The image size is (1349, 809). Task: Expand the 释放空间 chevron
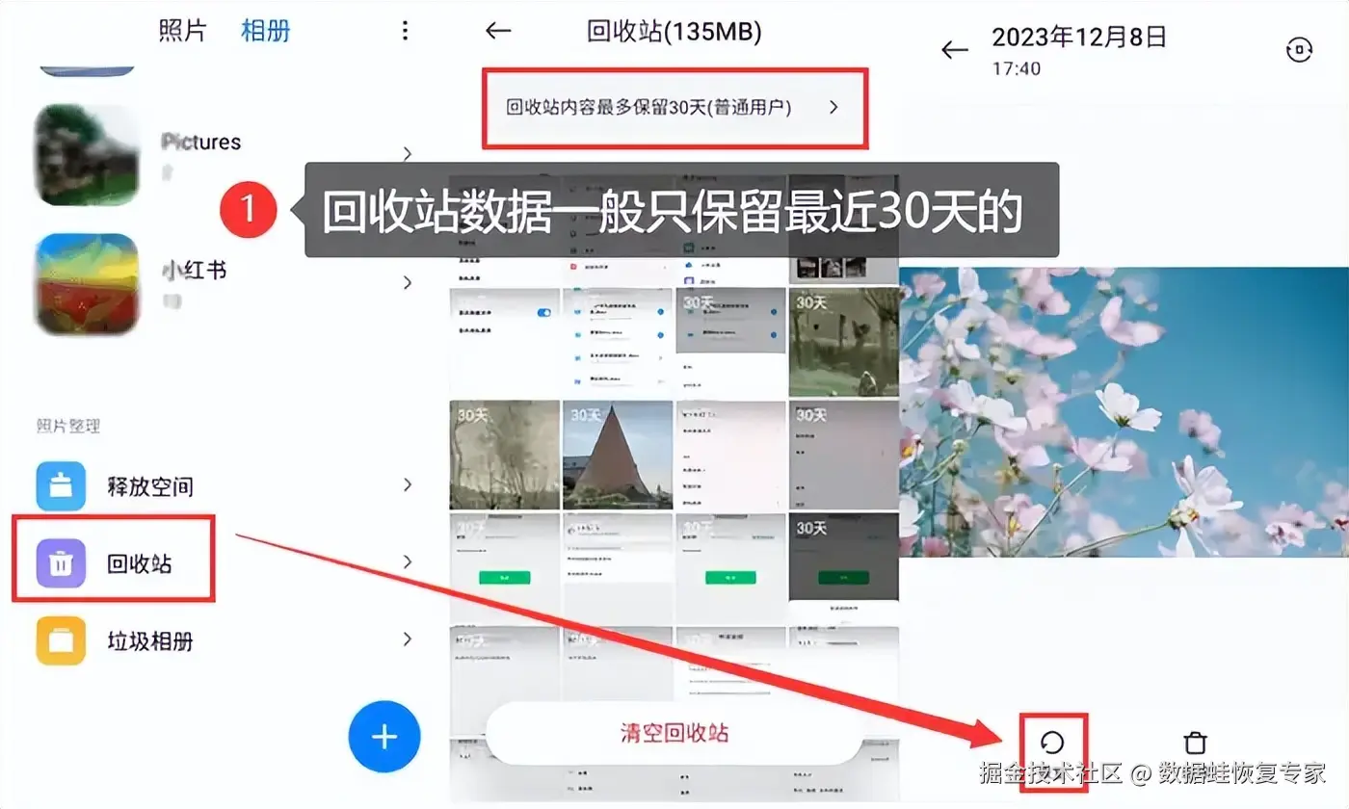pyautogui.click(x=408, y=485)
